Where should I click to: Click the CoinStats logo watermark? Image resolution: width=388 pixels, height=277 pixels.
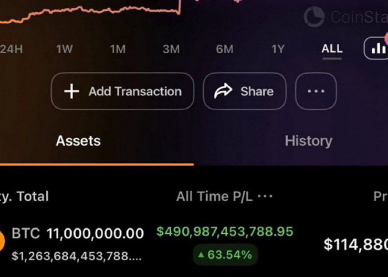tap(314, 17)
